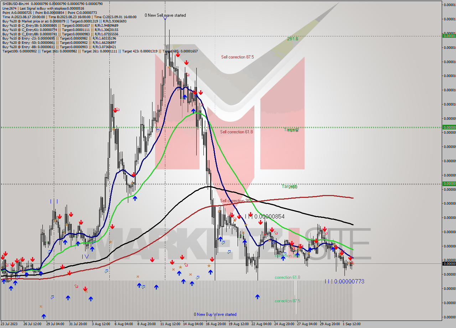The image size is (456, 328).
Task: Select the 'Sell correction 61.8' label
Action: pyautogui.click(x=236, y=132)
